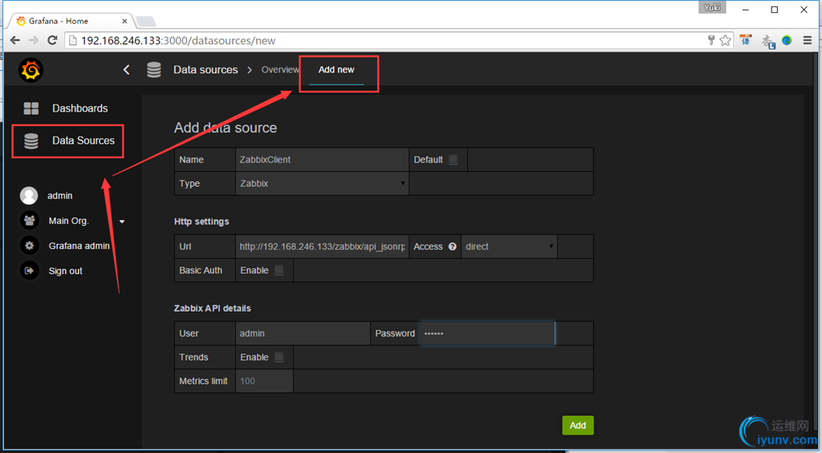Enable the Default checkbox
822x453 pixels.
click(x=453, y=159)
